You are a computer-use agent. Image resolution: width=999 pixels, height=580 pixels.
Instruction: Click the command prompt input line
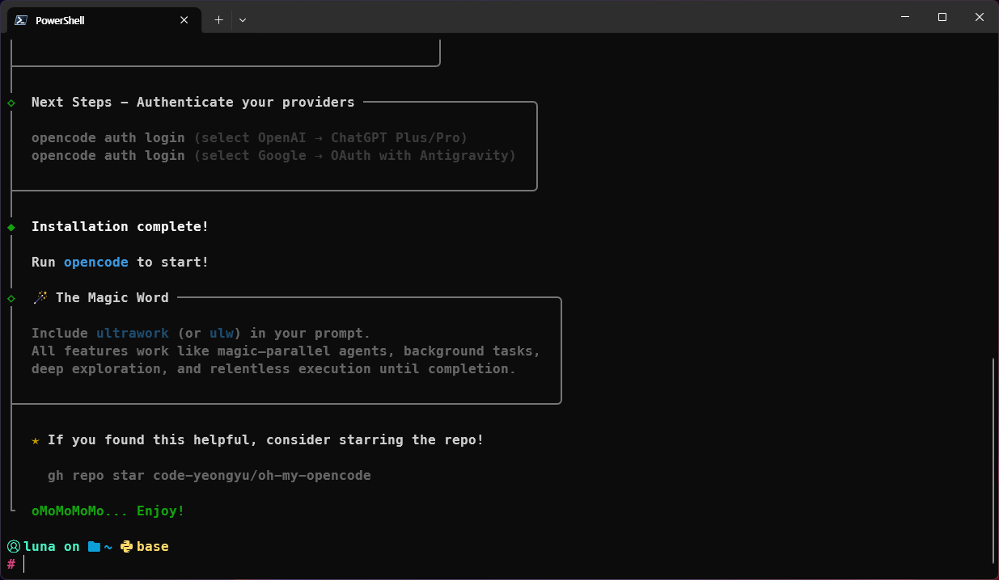tap(499, 564)
